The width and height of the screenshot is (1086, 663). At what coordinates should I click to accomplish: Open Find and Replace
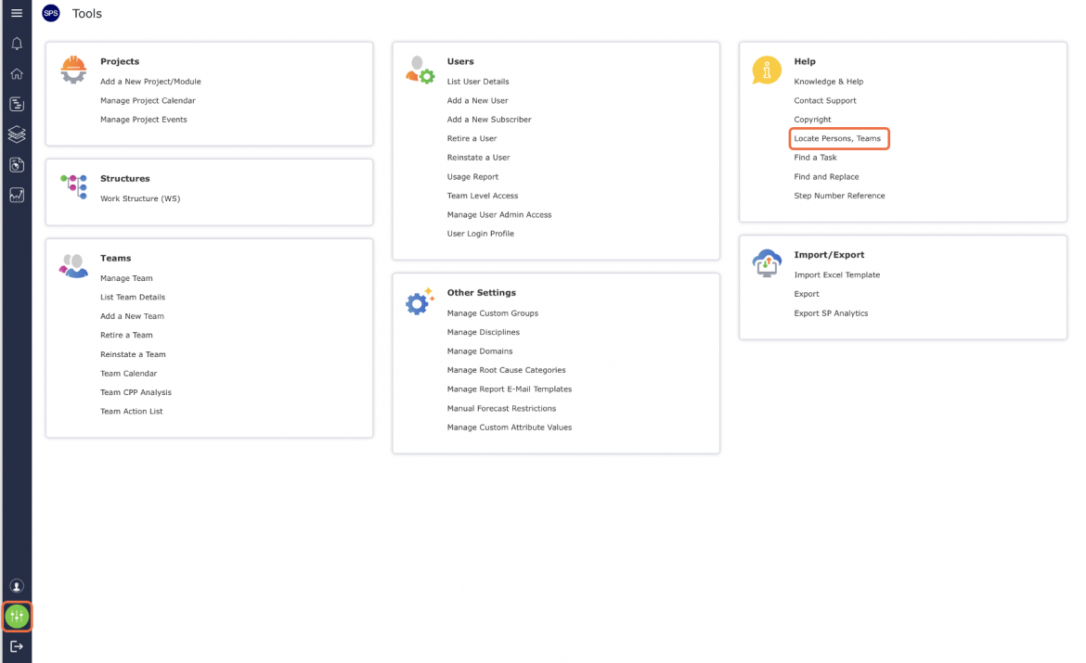click(x=826, y=177)
